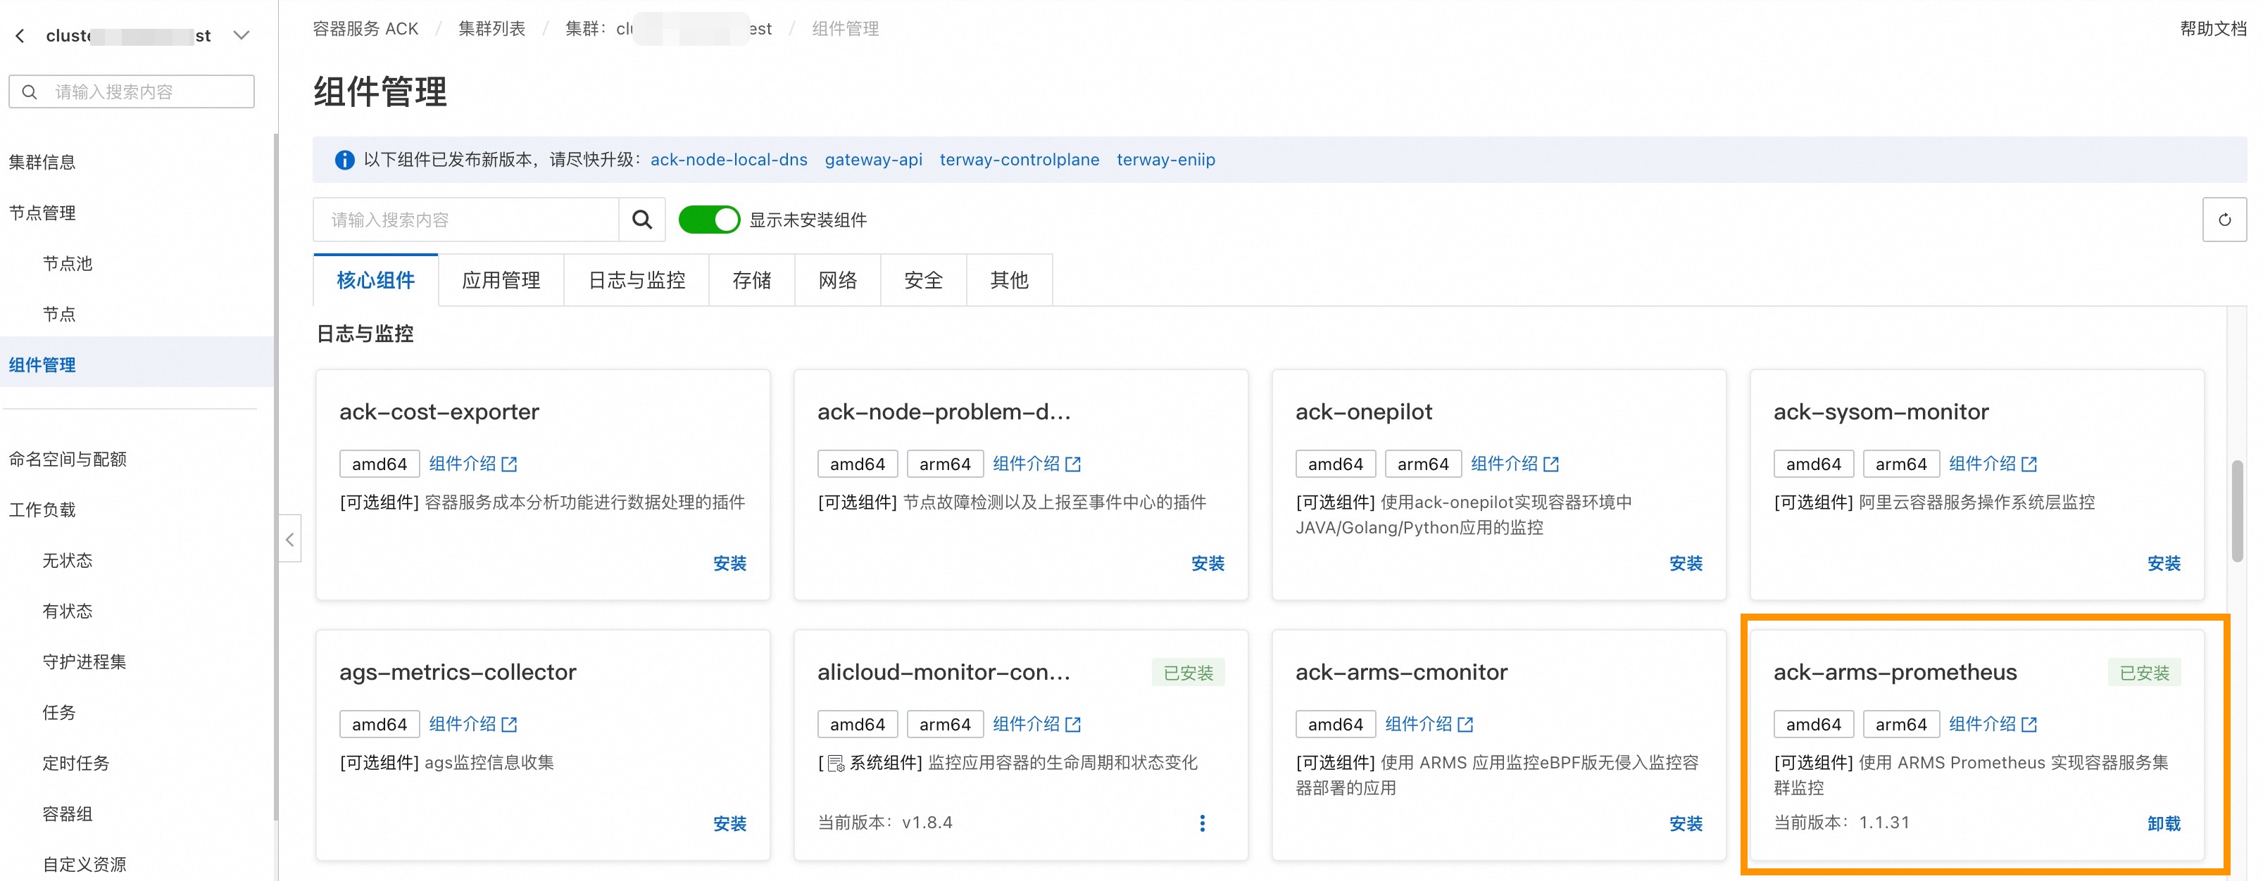
Task: Install the ack-onepilot component
Action: pos(1685,563)
